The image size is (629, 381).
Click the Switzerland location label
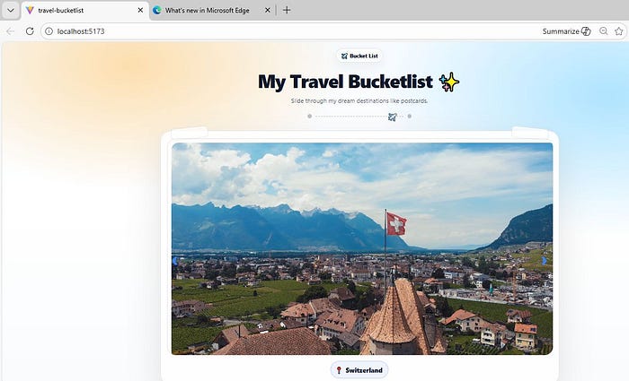click(x=359, y=370)
